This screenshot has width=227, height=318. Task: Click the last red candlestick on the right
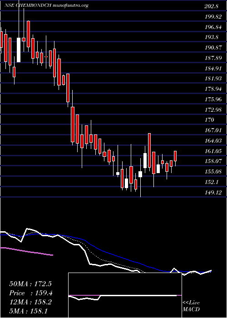click(x=175, y=156)
